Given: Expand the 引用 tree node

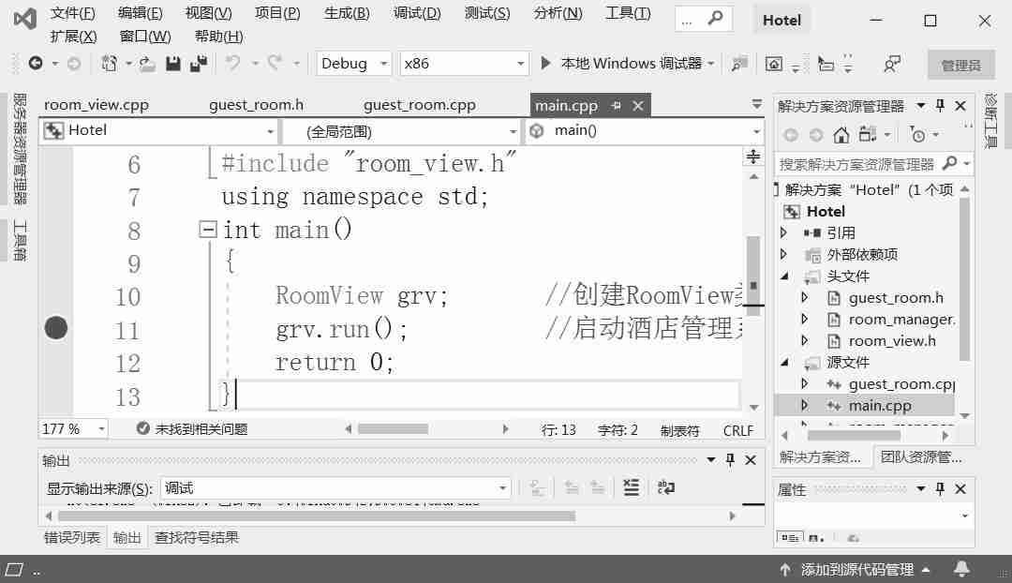Looking at the screenshot, I should (783, 232).
